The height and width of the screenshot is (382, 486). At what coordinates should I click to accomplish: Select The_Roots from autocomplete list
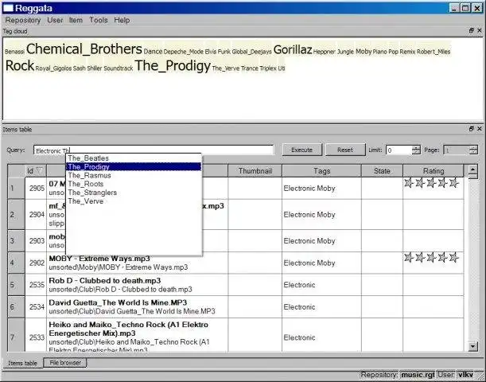(134, 184)
